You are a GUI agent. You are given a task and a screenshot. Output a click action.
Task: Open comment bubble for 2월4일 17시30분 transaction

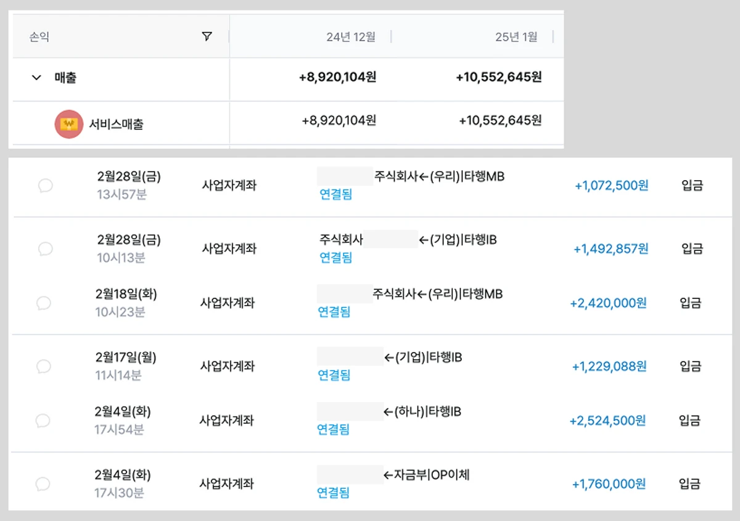click(x=43, y=484)
